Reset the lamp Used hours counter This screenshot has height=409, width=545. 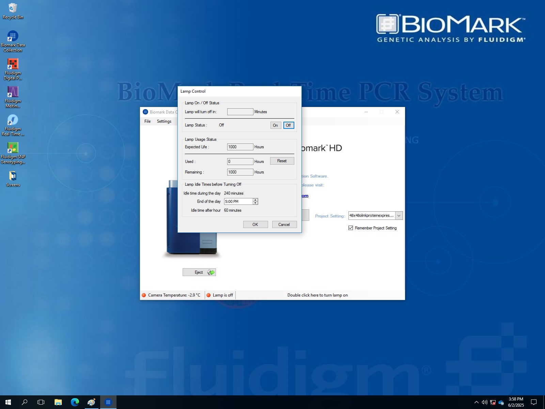(282, 161)
